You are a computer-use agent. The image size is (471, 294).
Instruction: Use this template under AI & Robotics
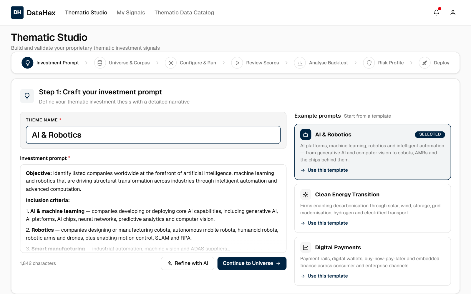[324, 170]
